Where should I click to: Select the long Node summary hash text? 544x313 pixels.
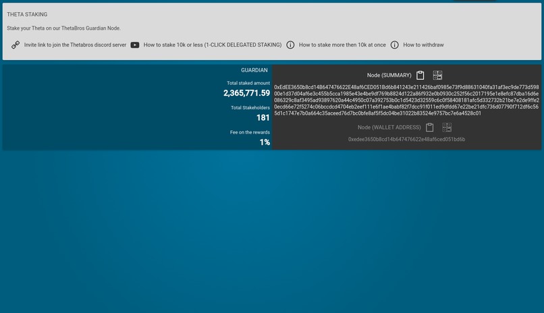[x=406, y=101]
